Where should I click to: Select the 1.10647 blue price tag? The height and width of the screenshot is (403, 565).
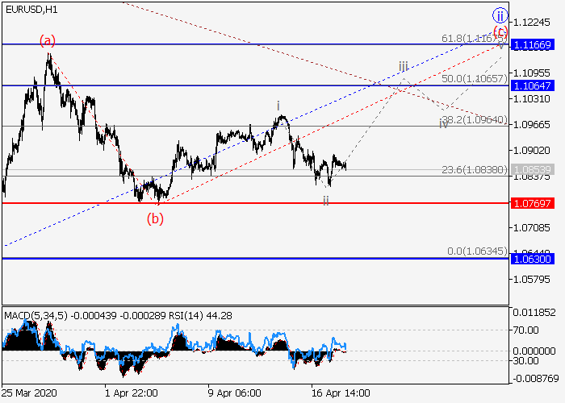(x=535, y=85)
